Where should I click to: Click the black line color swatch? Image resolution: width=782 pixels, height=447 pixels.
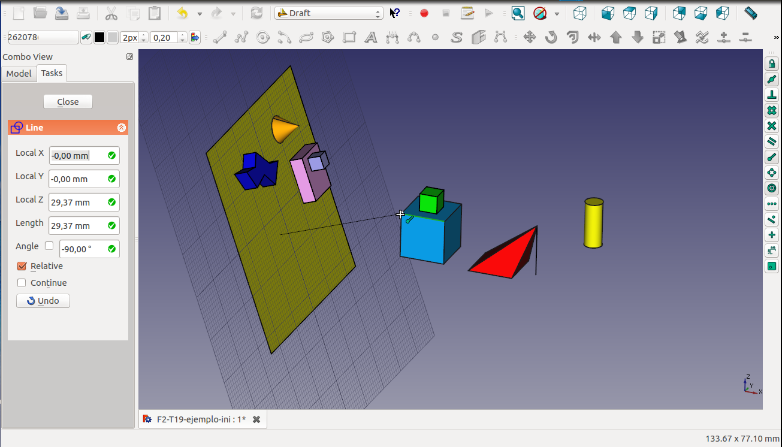(99, 38)
